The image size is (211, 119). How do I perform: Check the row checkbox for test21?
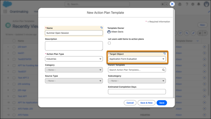coord(14,53)
